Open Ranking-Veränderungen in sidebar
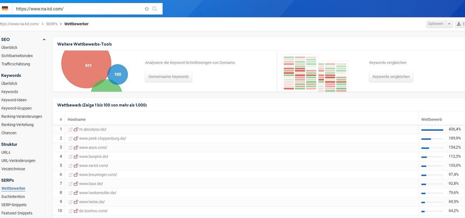This screenshot has height=218, width=465. click(22, 116)
